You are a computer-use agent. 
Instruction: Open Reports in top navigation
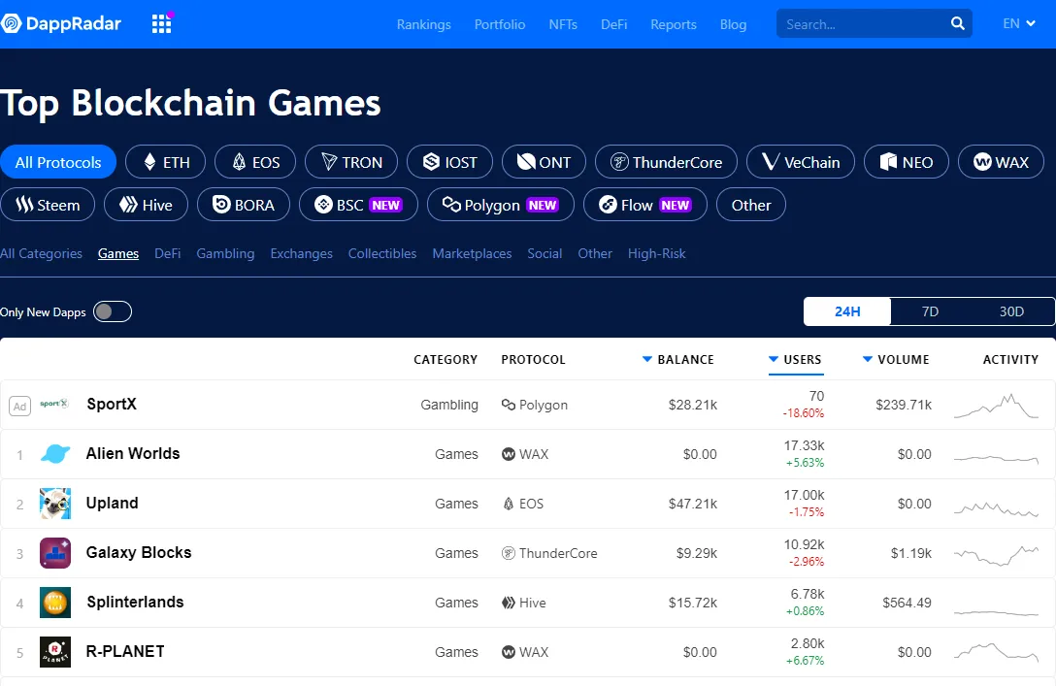tap(674, 24)
